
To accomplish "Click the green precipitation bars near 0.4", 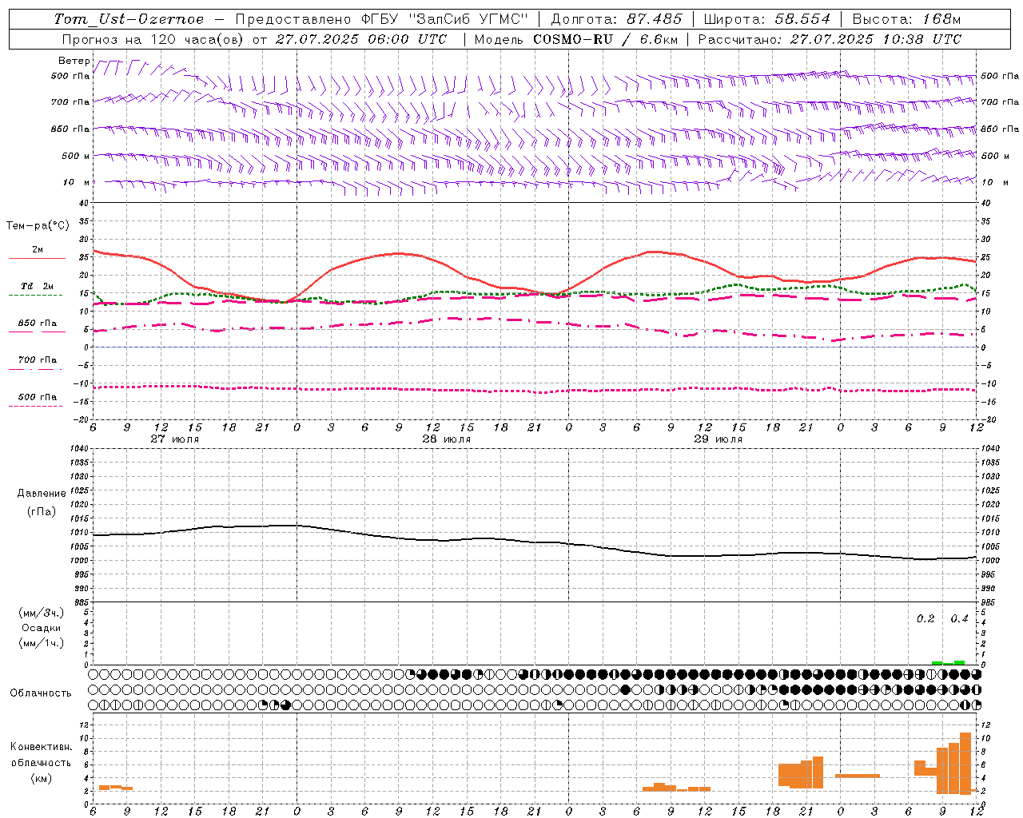I will point(949,662).
